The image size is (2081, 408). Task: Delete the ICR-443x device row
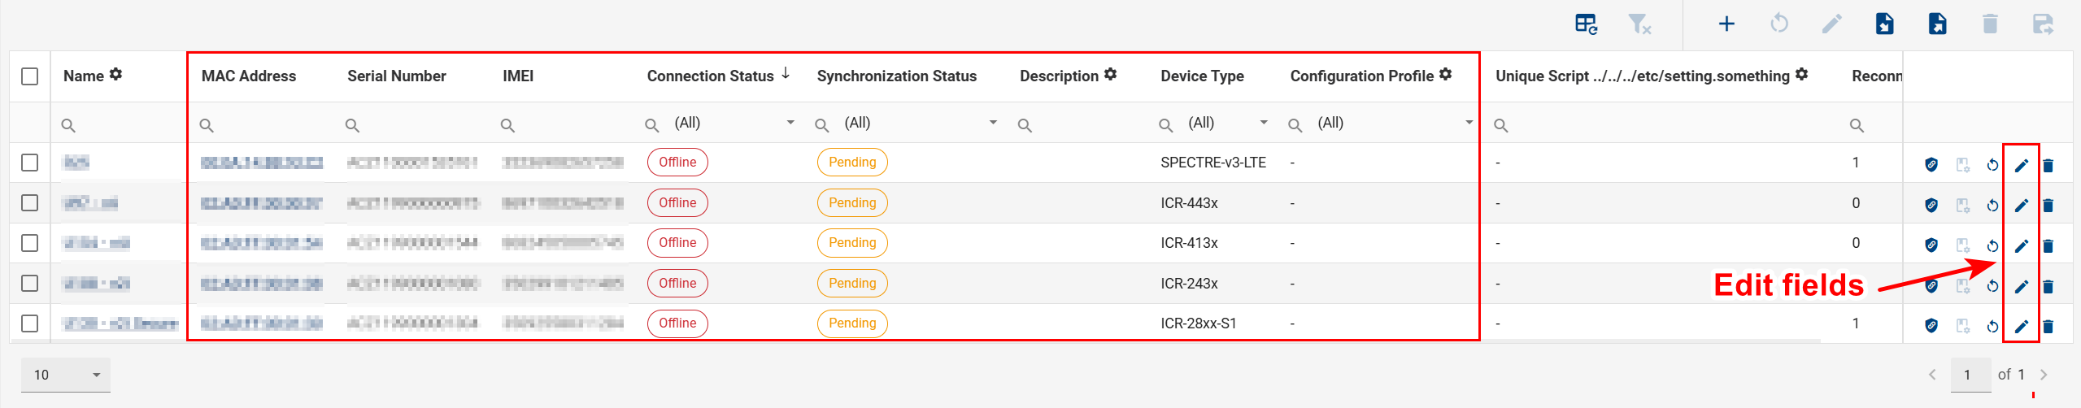[x=2048, y=205]
